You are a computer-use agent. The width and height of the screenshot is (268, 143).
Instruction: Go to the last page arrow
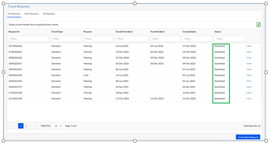[36, 126]
